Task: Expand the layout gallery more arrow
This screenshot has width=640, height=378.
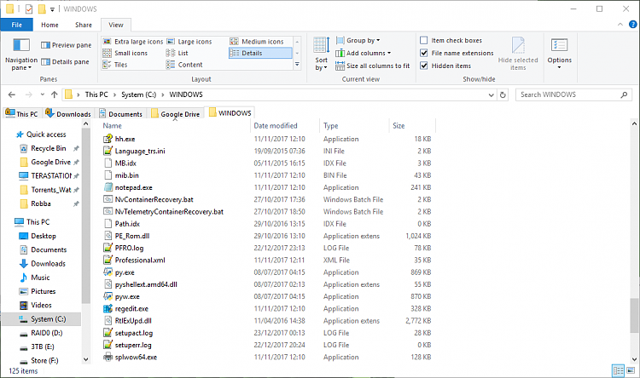Action: pos(297,65)
